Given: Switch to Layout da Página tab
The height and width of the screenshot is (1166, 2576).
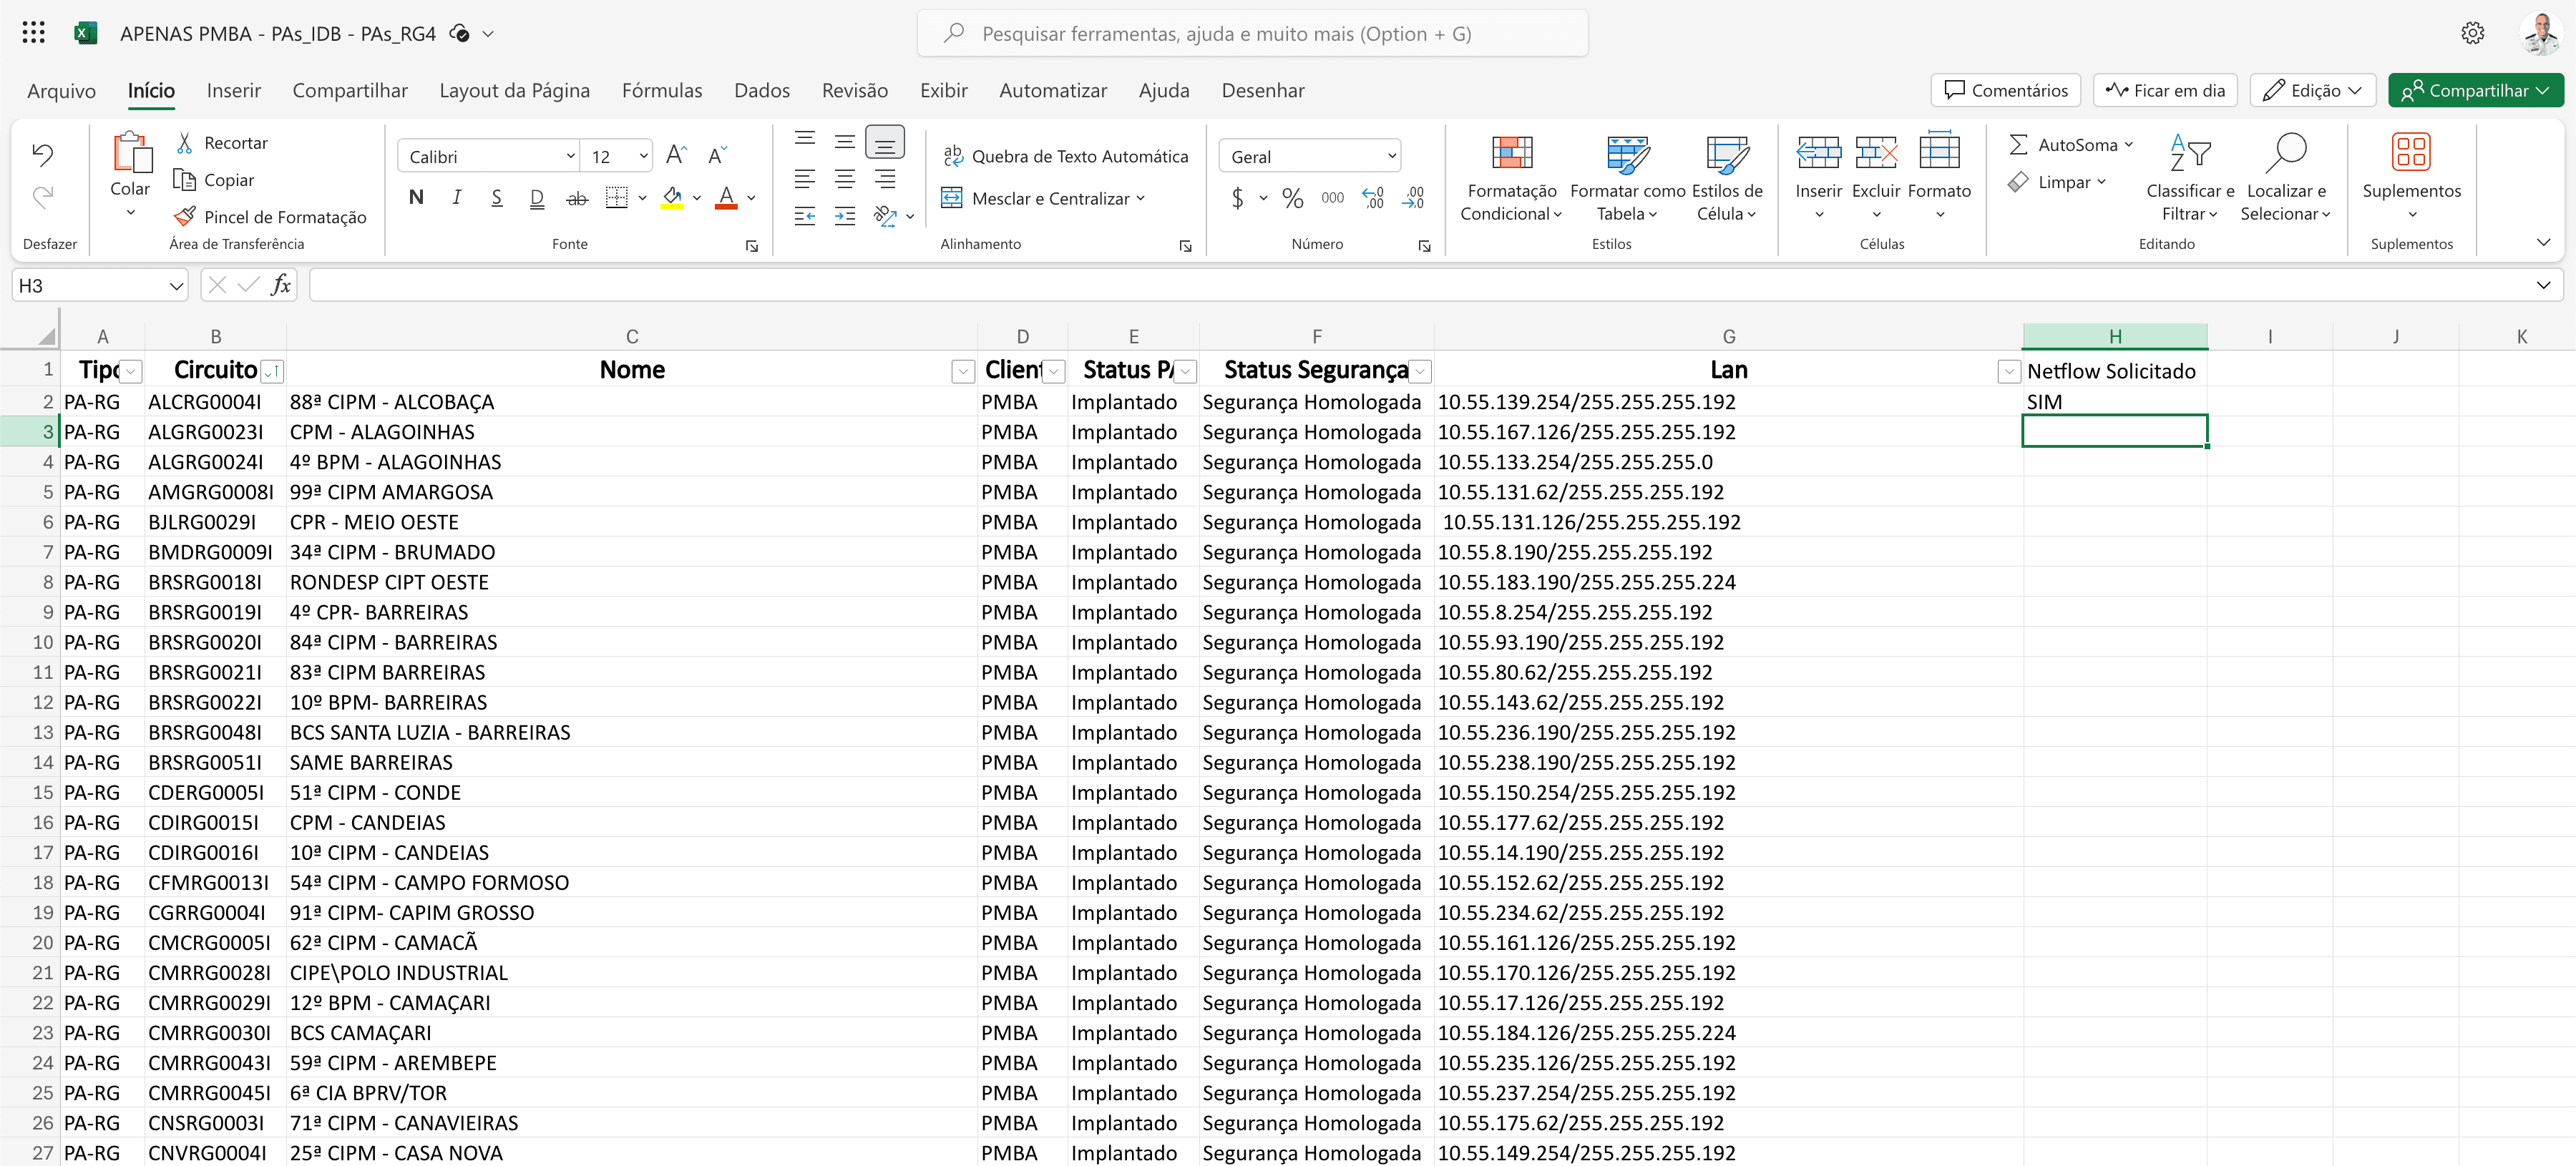Looking at the screenshot, I should (514, 90).
